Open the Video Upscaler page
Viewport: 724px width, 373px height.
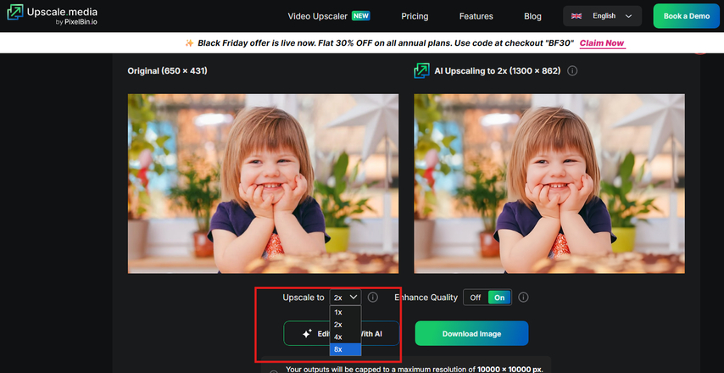[x=317, y=16]
